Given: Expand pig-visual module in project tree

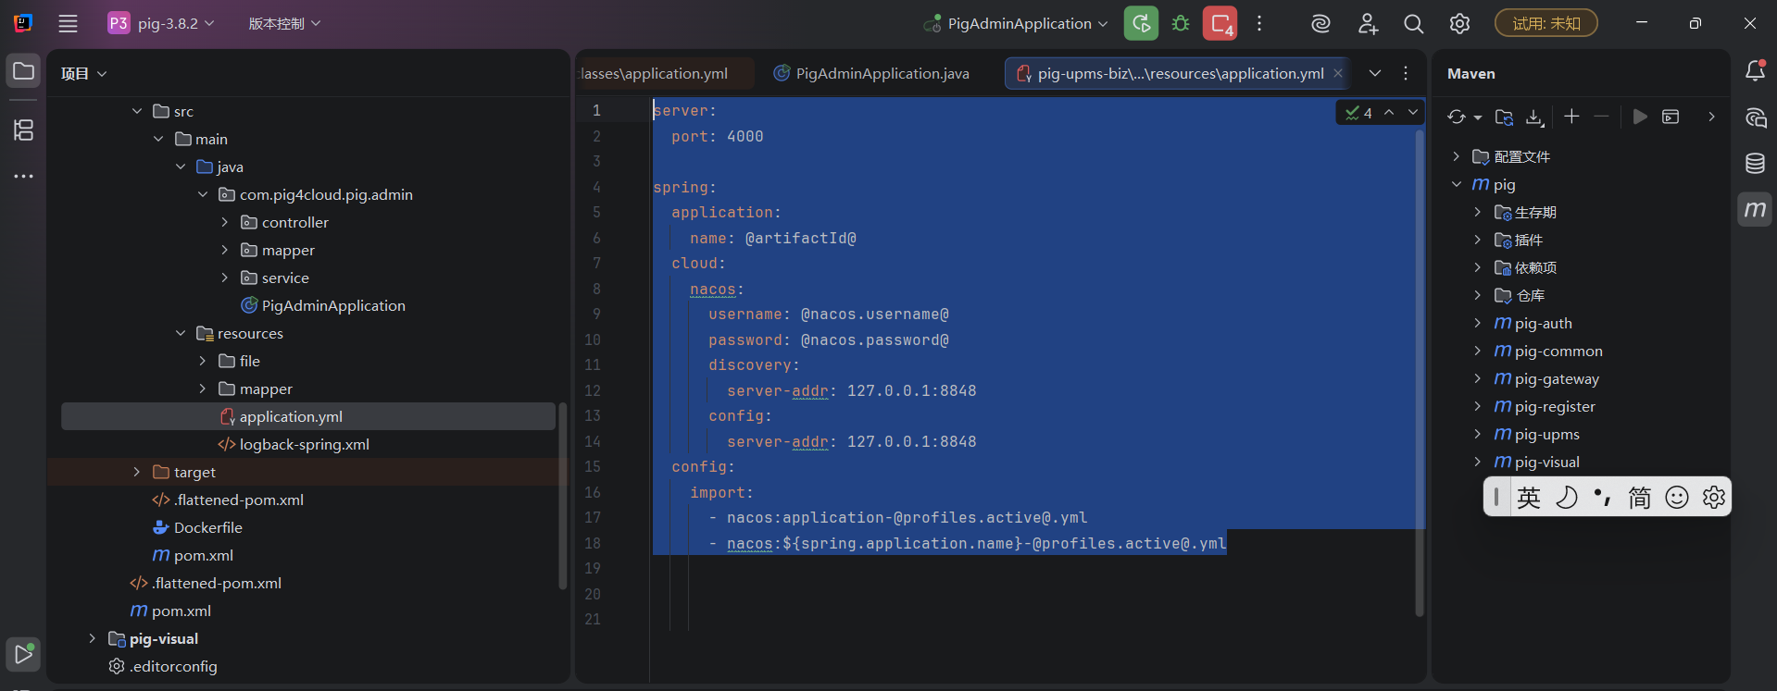Looking at the screenshot, I should click(92, 638).
